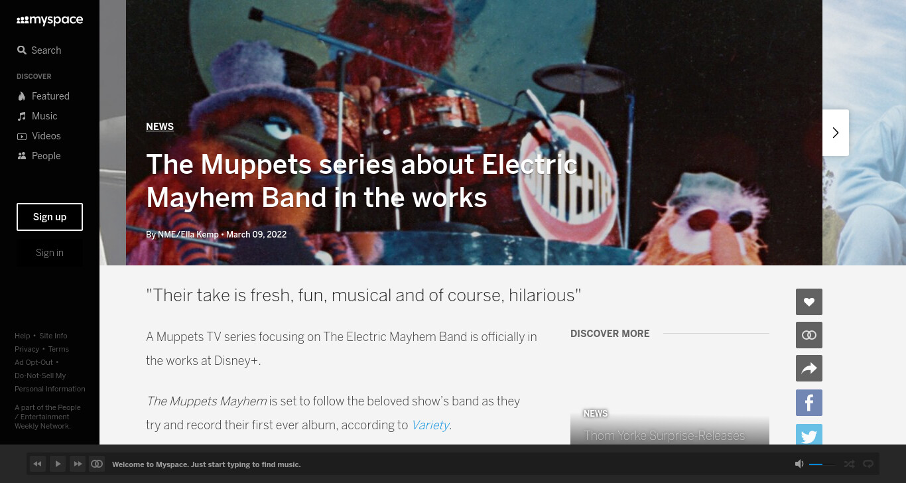Open the Videos section
The image size is (906, 483).
pyautogui.click(x=38, y=136)
